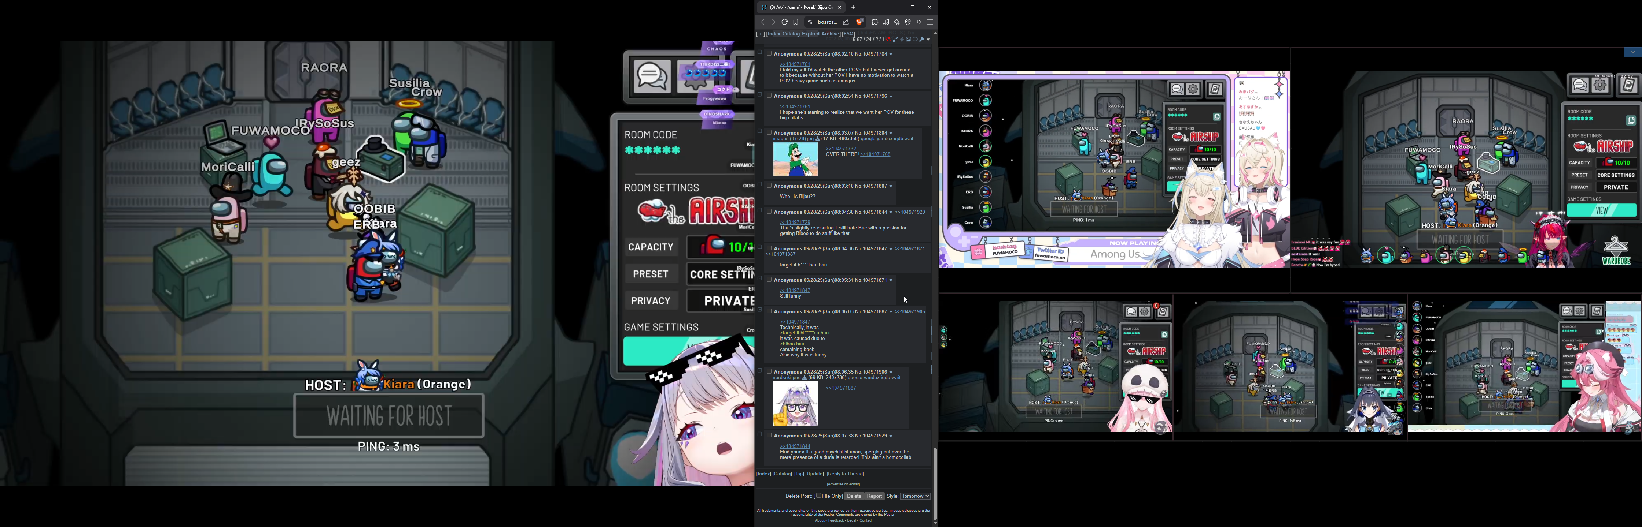Viewport: 1642px width, 527px height.
Task: Expand the header menu down arrow
Action: pyautogui.click(x=929, y=40)
